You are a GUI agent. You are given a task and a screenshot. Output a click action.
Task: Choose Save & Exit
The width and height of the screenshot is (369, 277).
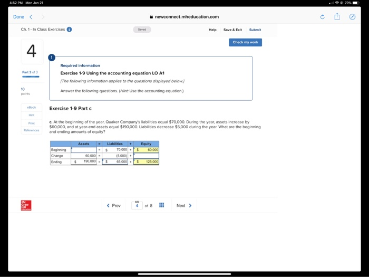(x=232, y=30)
